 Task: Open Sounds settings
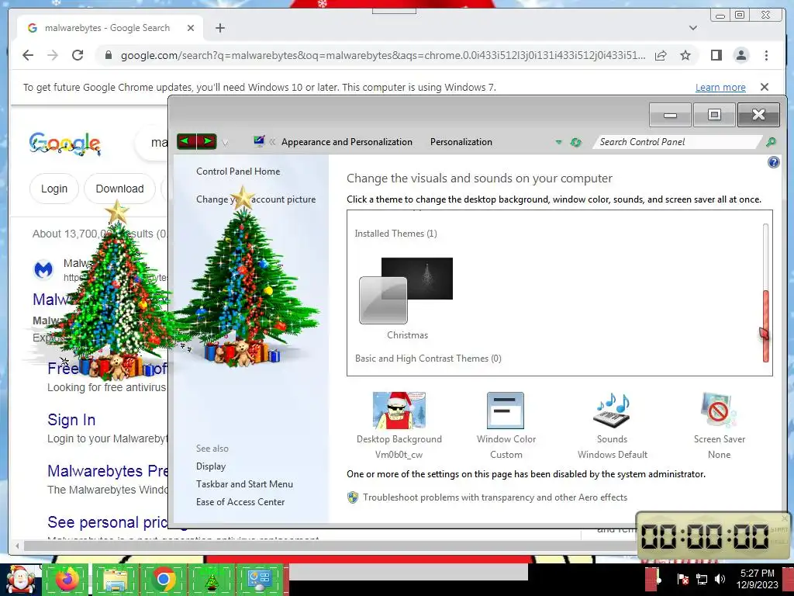click(613, 425)
